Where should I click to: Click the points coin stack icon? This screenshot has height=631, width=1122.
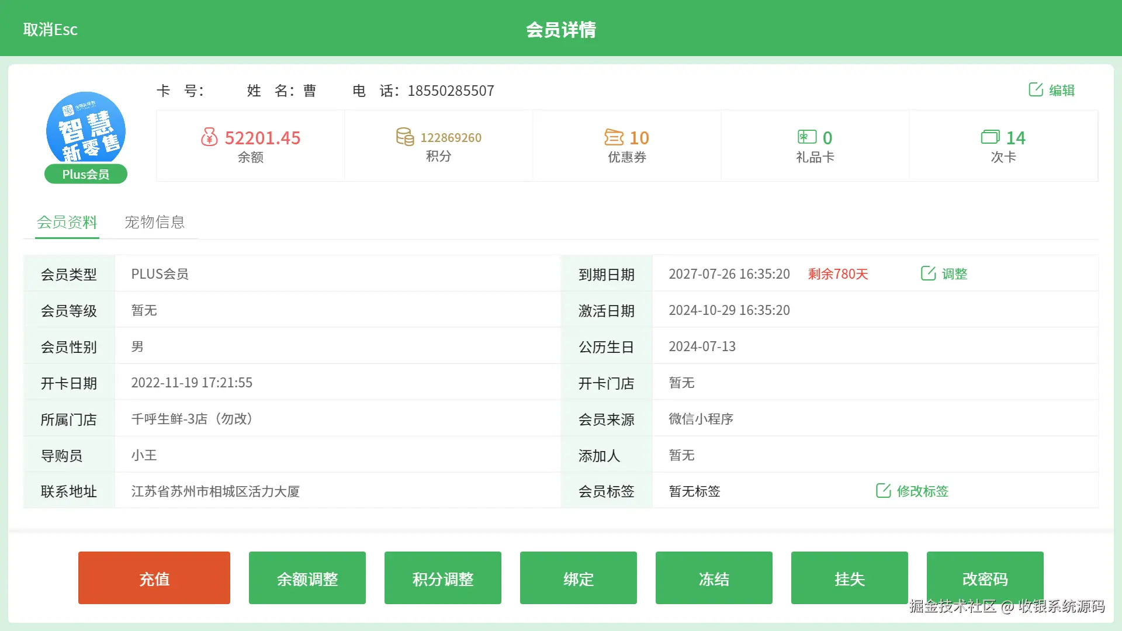[x=404, y=137]
